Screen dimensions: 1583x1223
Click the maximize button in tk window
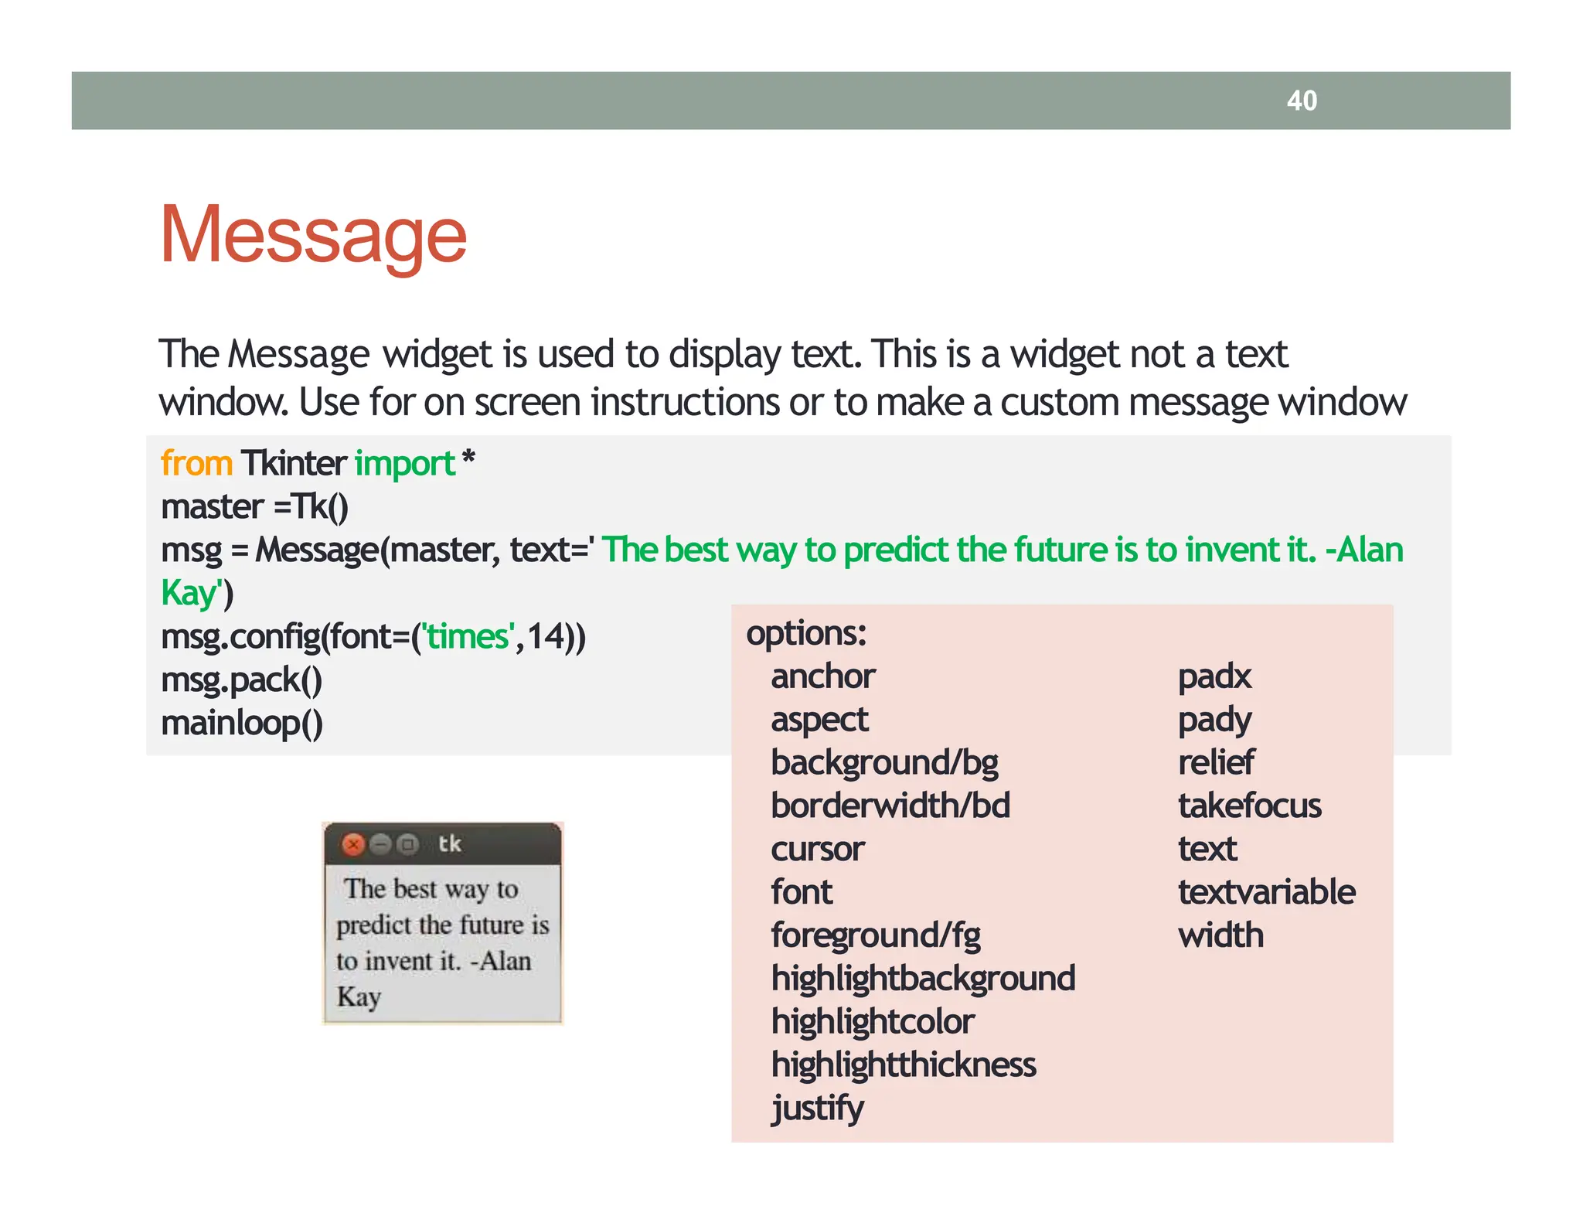(x=407, y=844)
